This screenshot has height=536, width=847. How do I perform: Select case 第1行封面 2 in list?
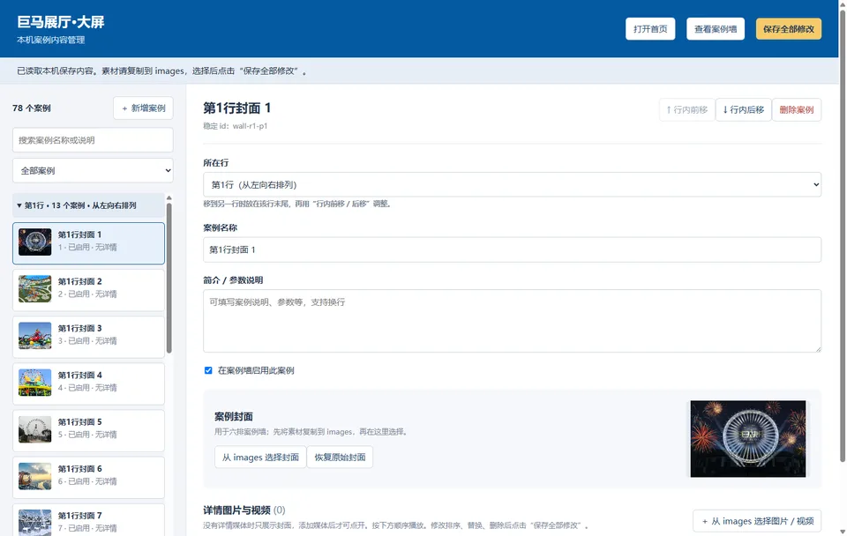click(x=88, y=290)
